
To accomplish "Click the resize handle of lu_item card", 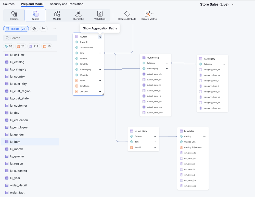I will click(x=103, y=94).
